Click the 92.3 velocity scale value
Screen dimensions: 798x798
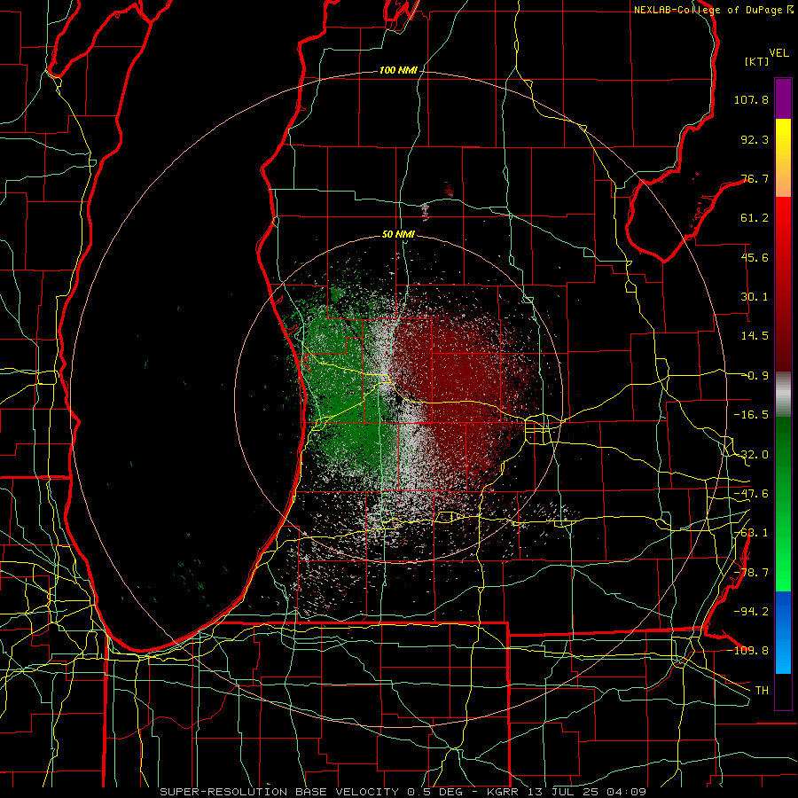(755, 139)
